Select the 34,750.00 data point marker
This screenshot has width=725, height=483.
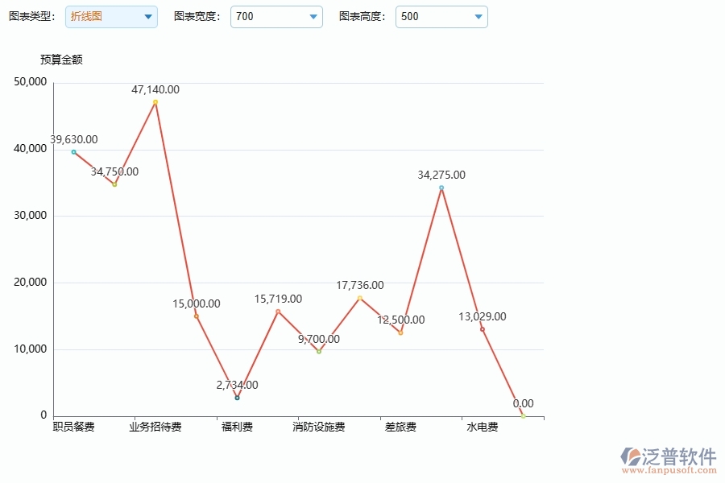tap(114, 184)
